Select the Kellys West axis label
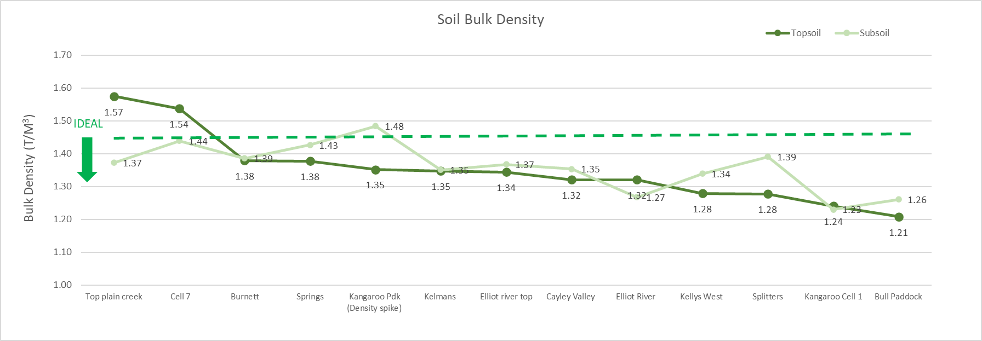 [x=701, y=297]
